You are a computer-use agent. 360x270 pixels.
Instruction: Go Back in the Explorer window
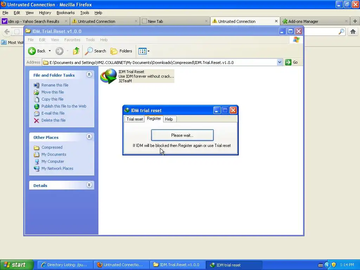(x=37, y=51)
